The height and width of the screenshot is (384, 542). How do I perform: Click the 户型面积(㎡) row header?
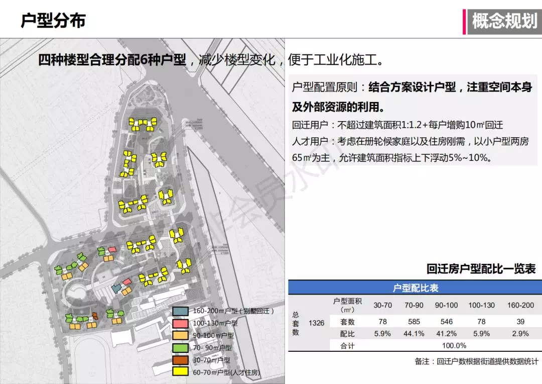point(347,305)
